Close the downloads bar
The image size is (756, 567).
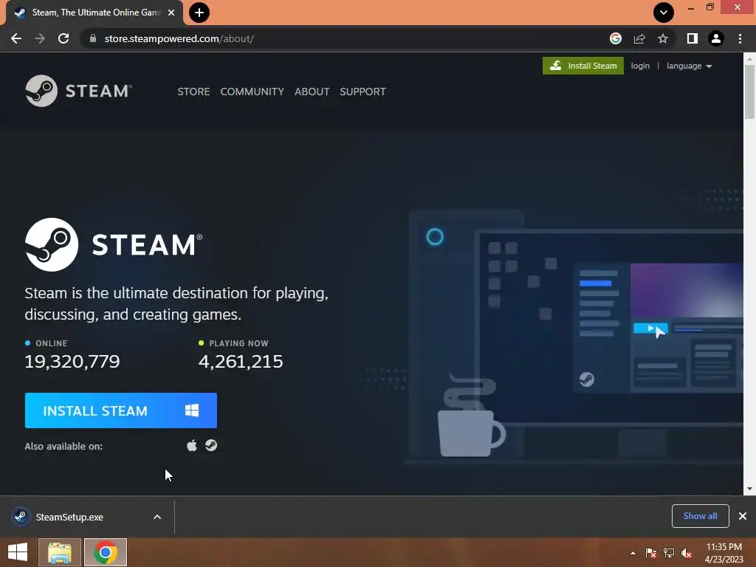(743, 516)
